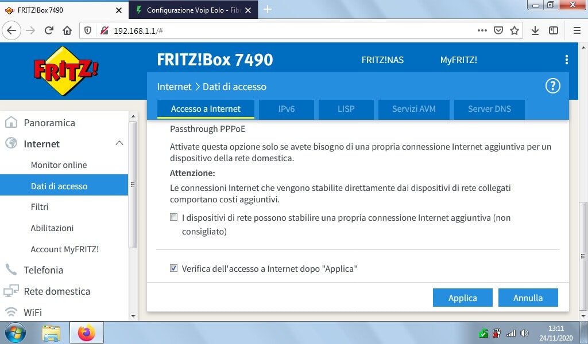The width and height of the screenshot is (588, 344).
Task: Click the taskbar clock showing 13:11
Action: (556, 329)
